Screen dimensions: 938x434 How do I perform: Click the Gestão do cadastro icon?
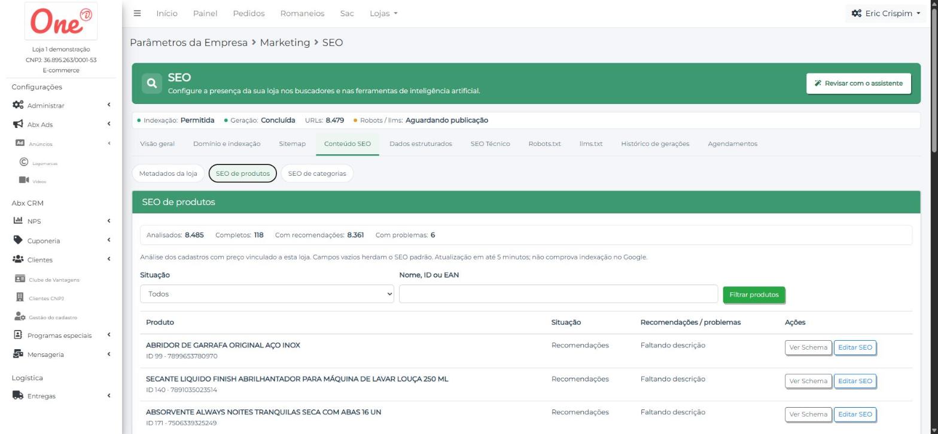coord(20,316)
